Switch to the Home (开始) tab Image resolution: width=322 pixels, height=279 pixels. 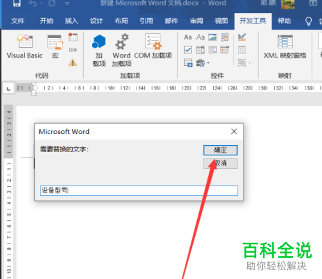46,21
